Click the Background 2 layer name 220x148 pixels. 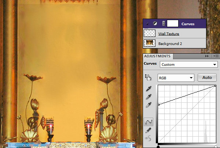pyautogui.click(x=170, y=43)
